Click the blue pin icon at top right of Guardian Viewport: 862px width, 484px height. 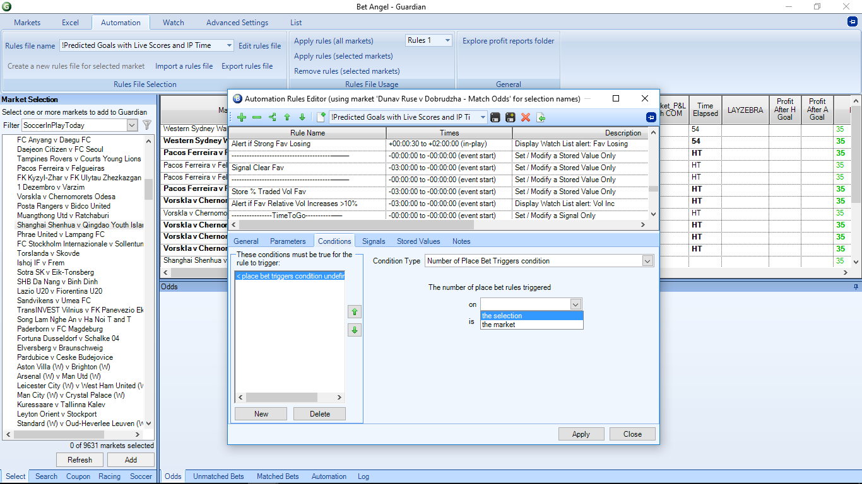[x=852, y=22]
